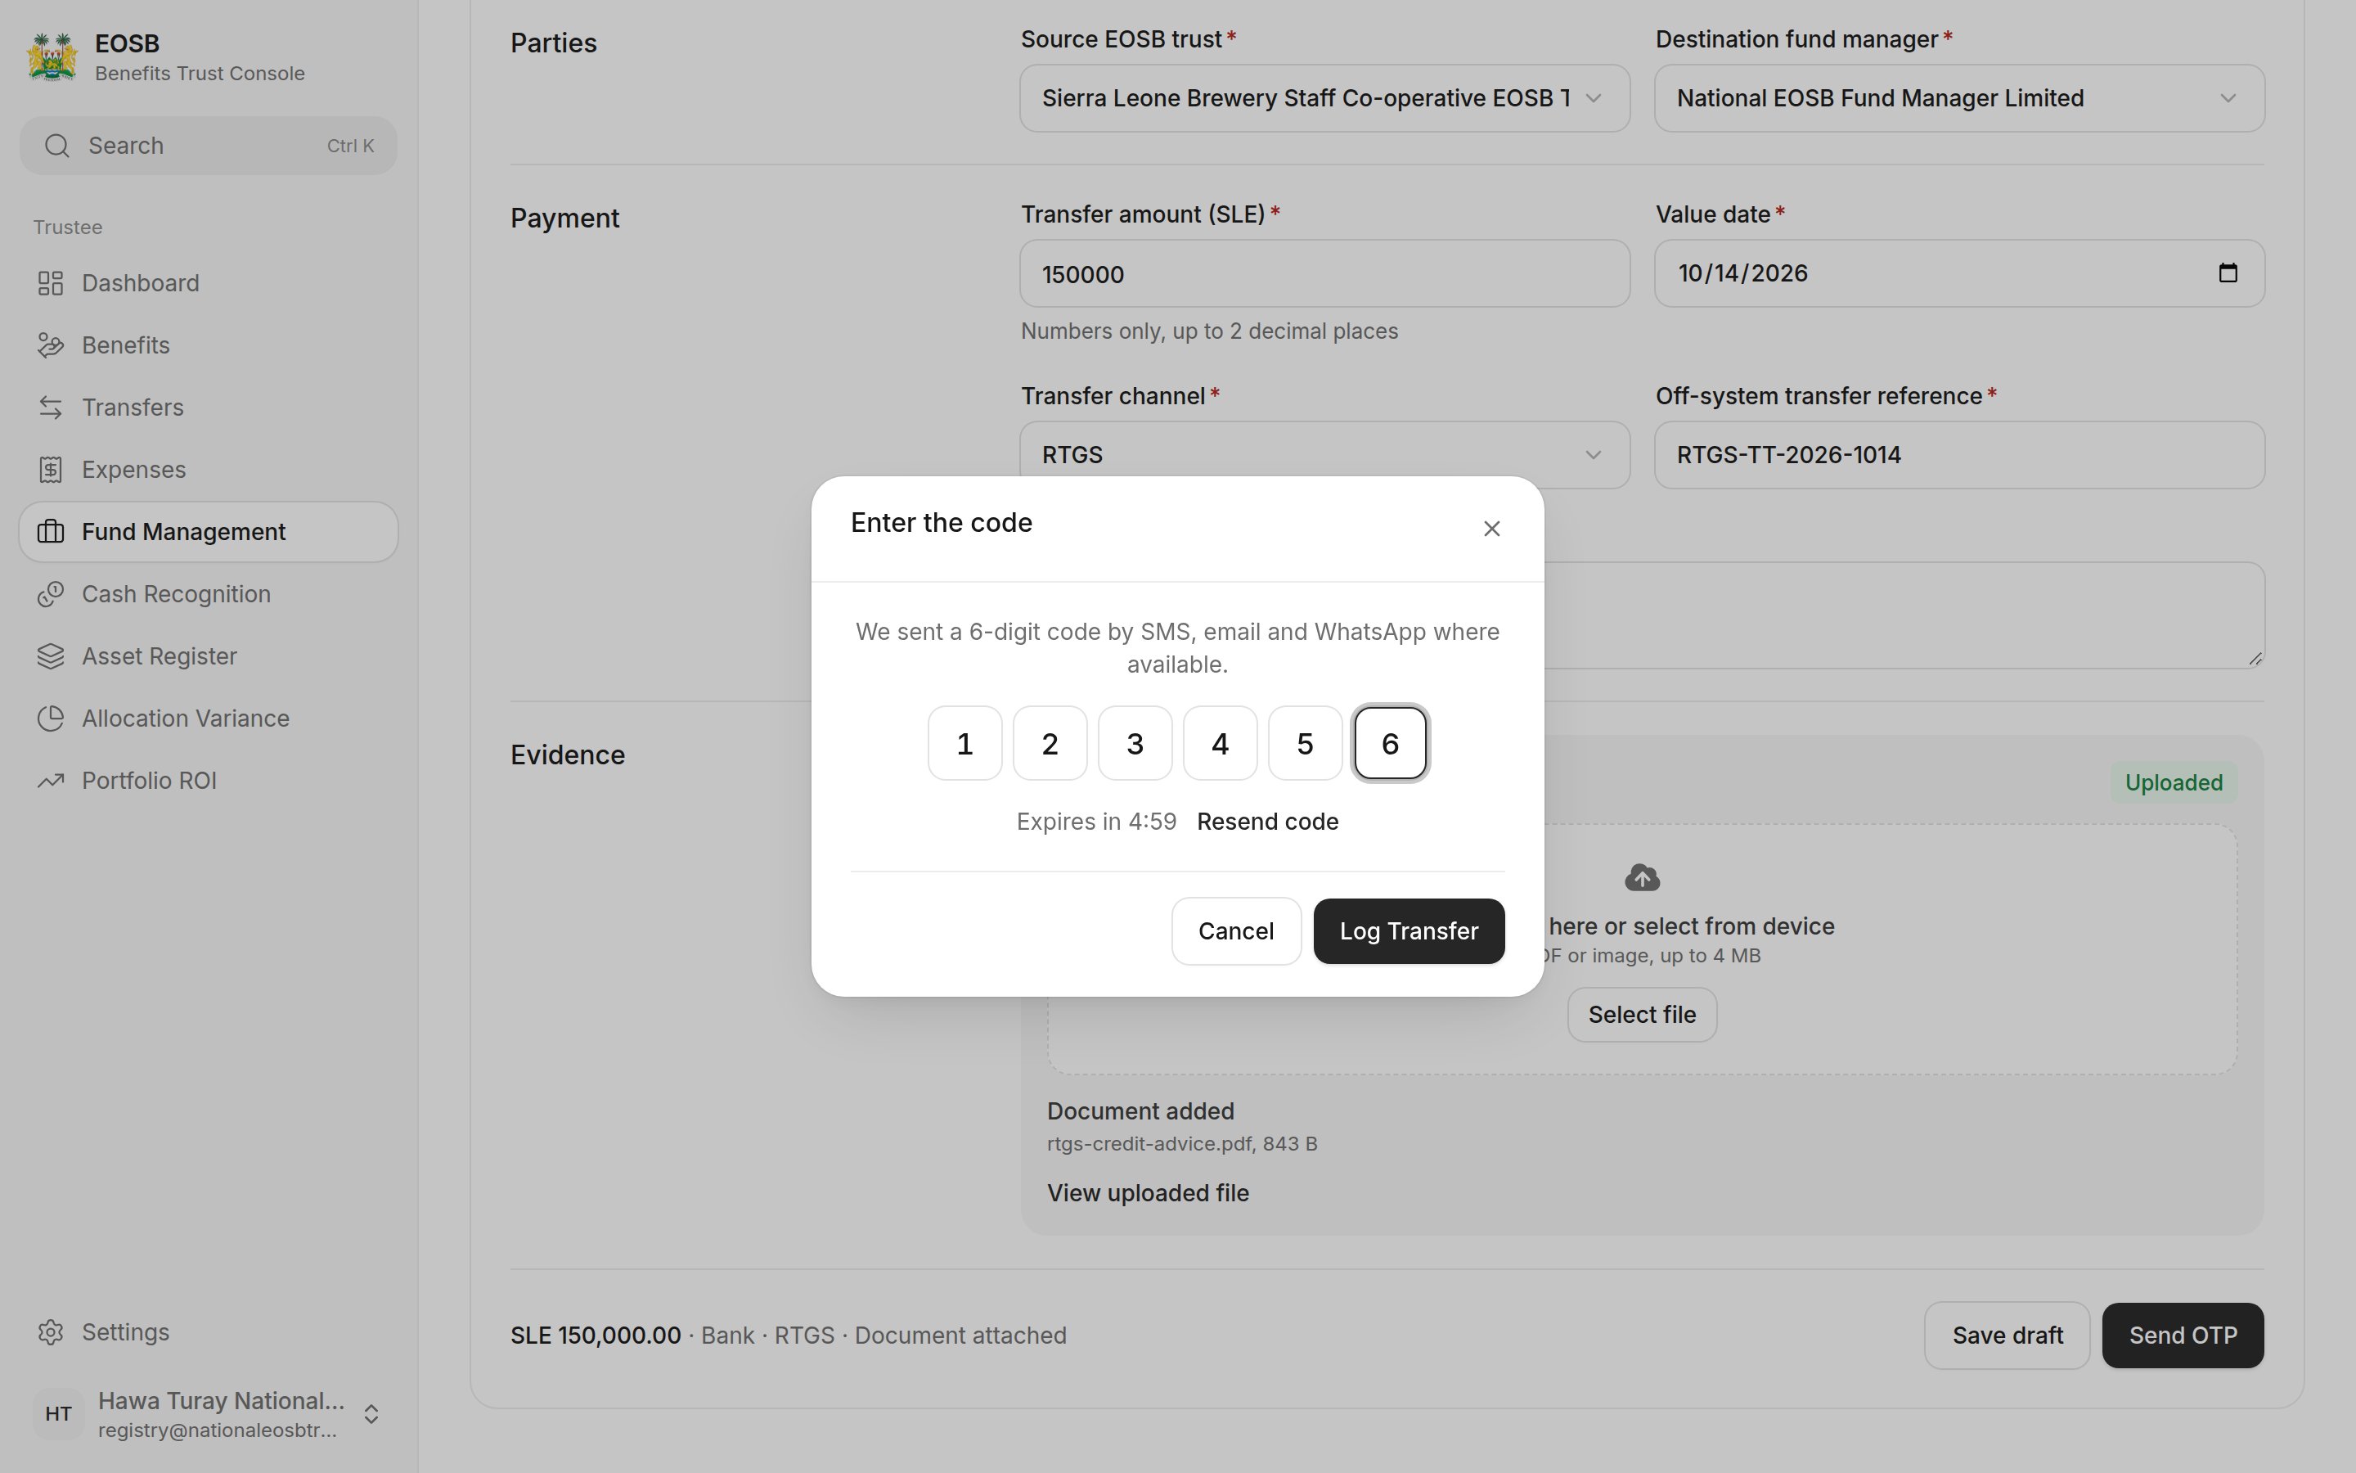Click the Resend code link
2356x1473 pixels.
(1267, 822)
